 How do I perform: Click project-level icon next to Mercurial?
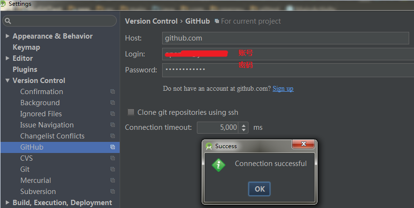coord(112,180)
